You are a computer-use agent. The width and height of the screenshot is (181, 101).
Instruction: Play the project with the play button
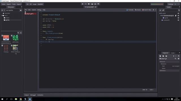click(83, 4)
